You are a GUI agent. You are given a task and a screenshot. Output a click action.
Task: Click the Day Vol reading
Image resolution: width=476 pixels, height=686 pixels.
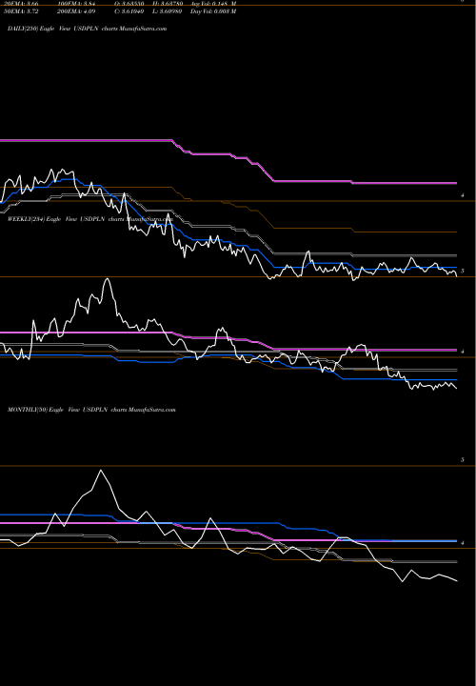(213, 11)
